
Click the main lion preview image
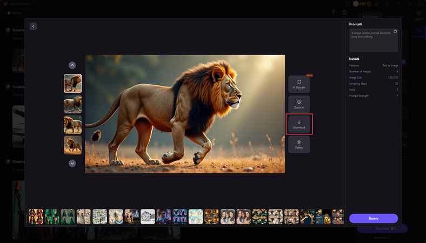coord(185,114)
